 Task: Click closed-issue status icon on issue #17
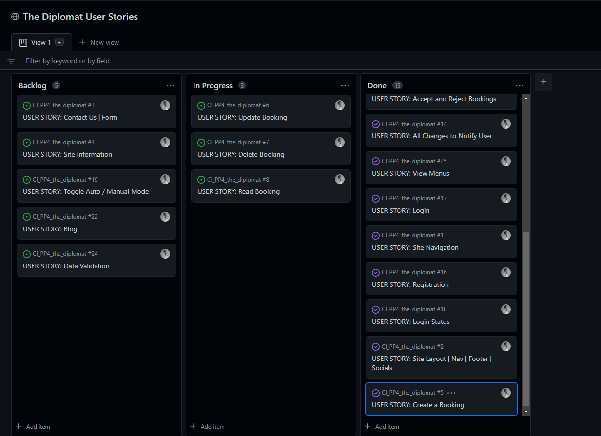coord(376,198)
